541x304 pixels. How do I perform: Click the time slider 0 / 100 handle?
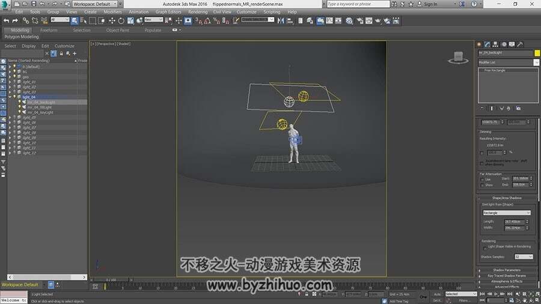click(111, 280)
